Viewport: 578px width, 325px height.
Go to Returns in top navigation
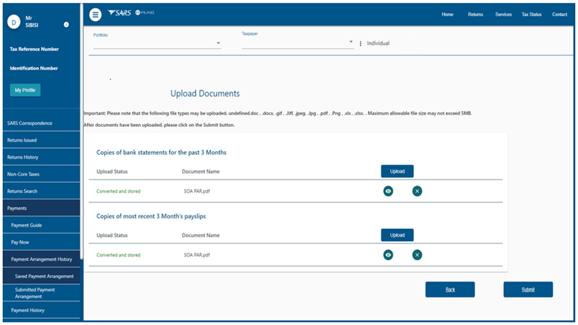point(475,15)
